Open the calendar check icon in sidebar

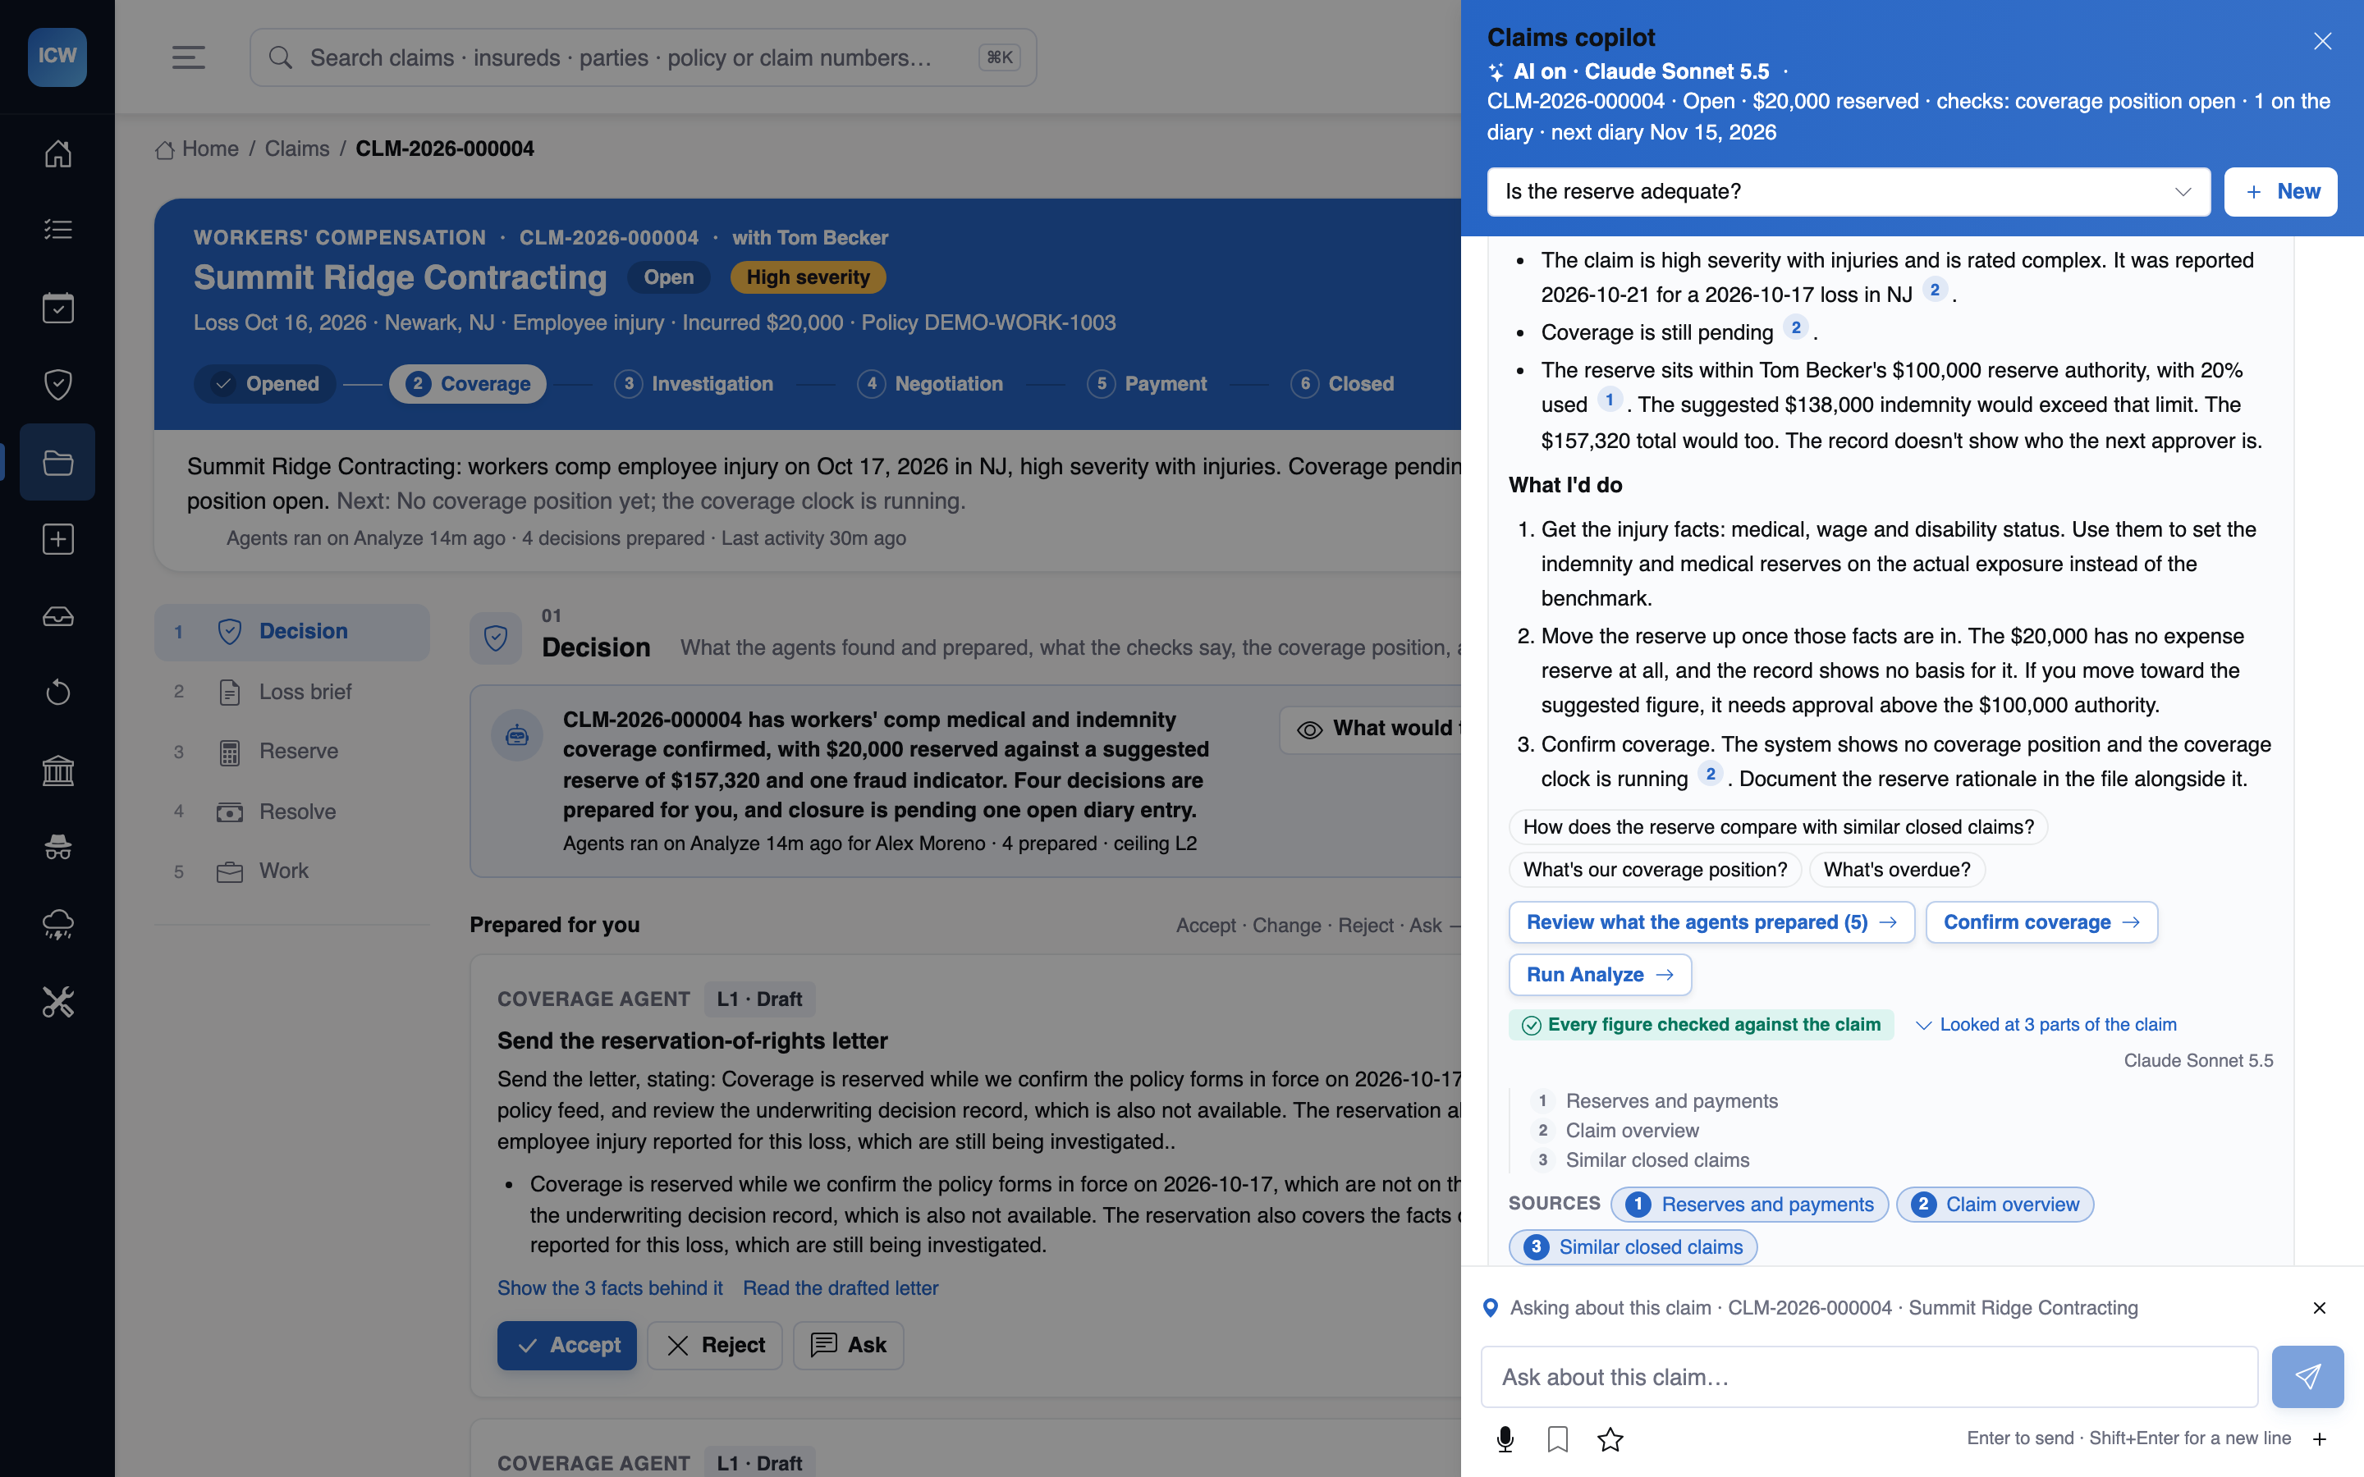point(57,308)
